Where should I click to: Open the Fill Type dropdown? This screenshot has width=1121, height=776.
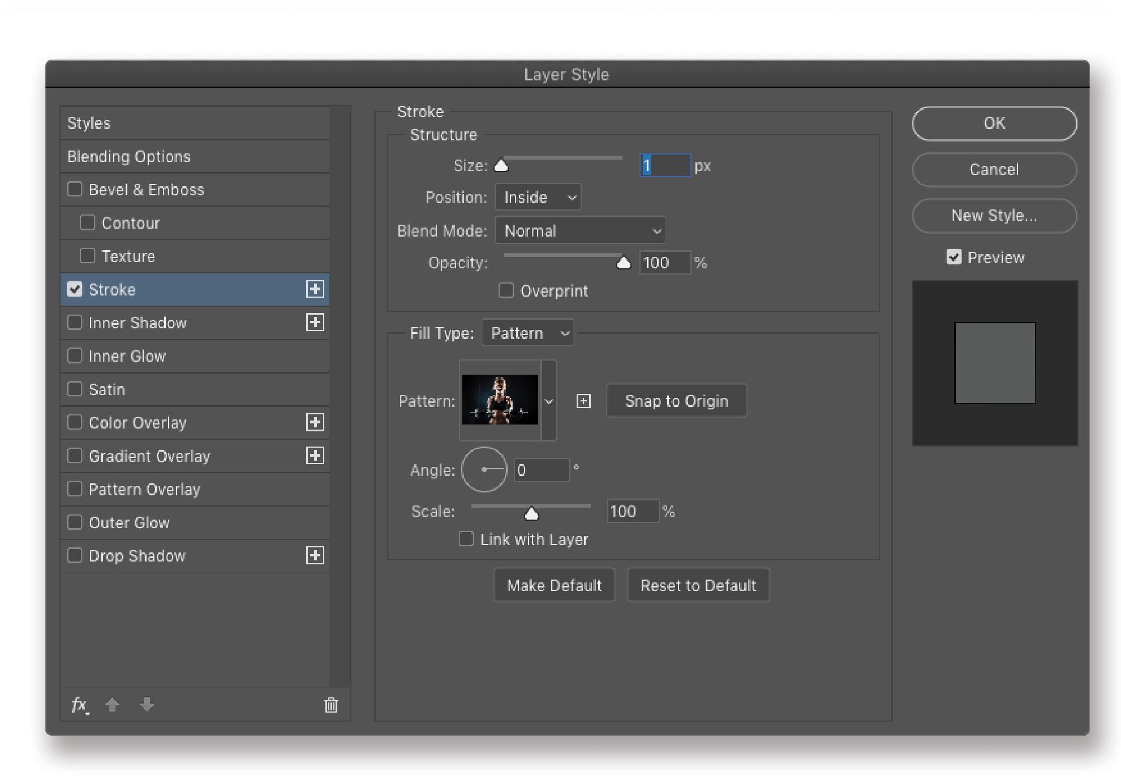[x=527, y=333]
